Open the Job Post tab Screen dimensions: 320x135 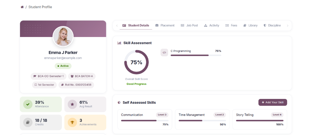pos(189,26)
